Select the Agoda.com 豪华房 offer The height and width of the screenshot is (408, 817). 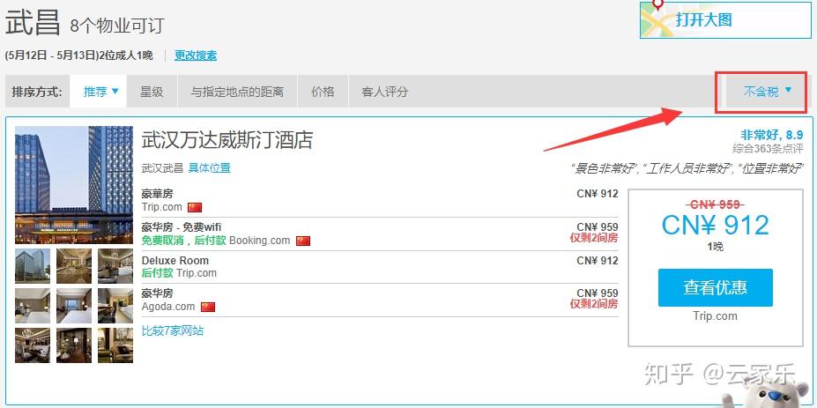pos(380,300)
